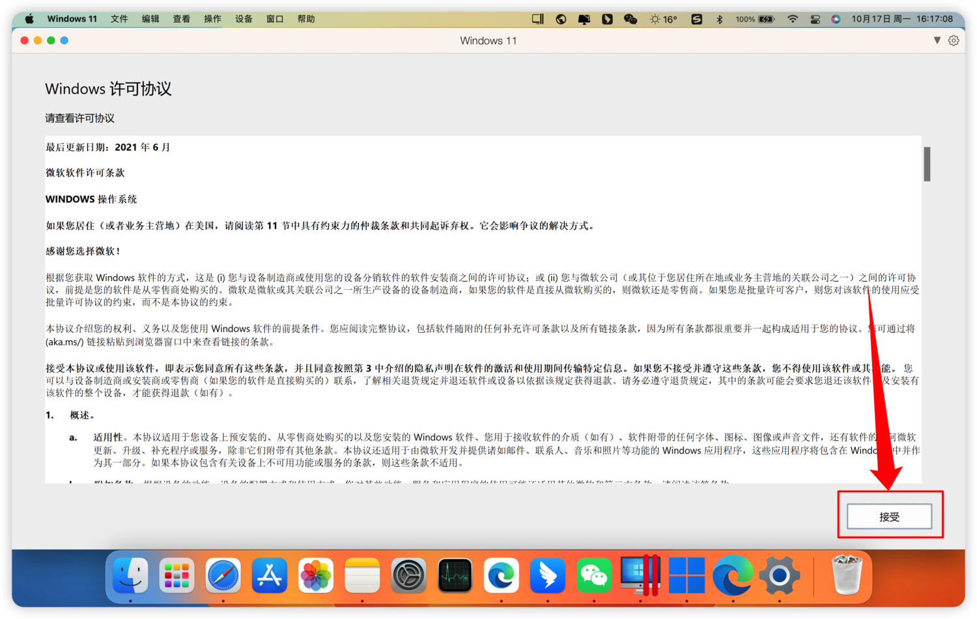Open the 编辑 menu
The height and width of the screenshot is (619, 977).
(150, 19)
